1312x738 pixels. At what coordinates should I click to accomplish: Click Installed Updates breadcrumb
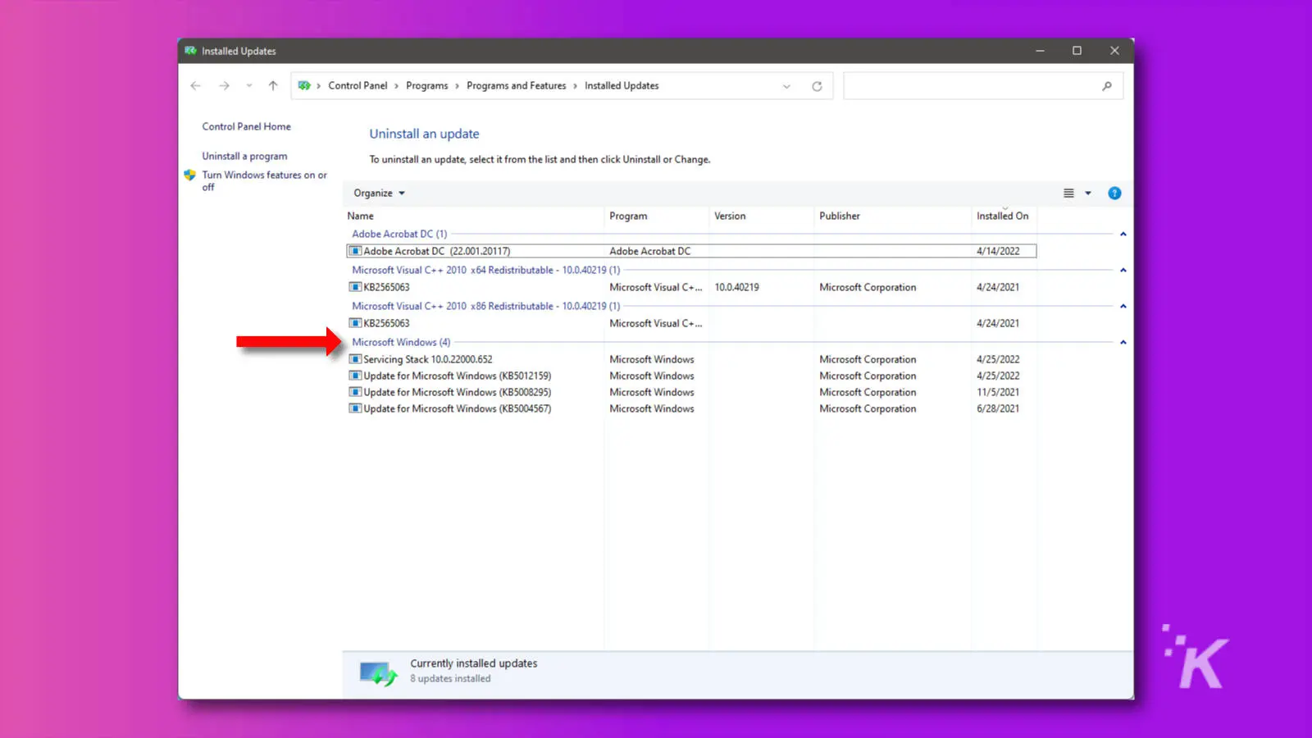[x=622, y=85]
